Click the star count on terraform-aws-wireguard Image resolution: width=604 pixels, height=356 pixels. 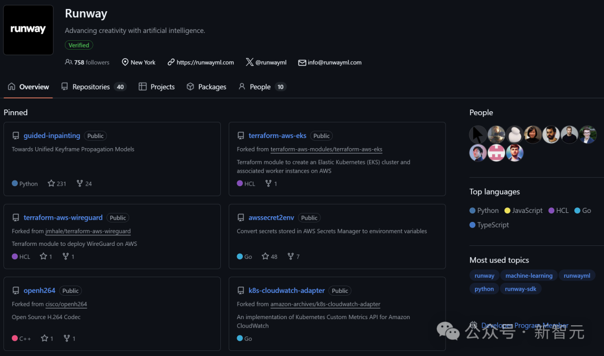(46, 257)
